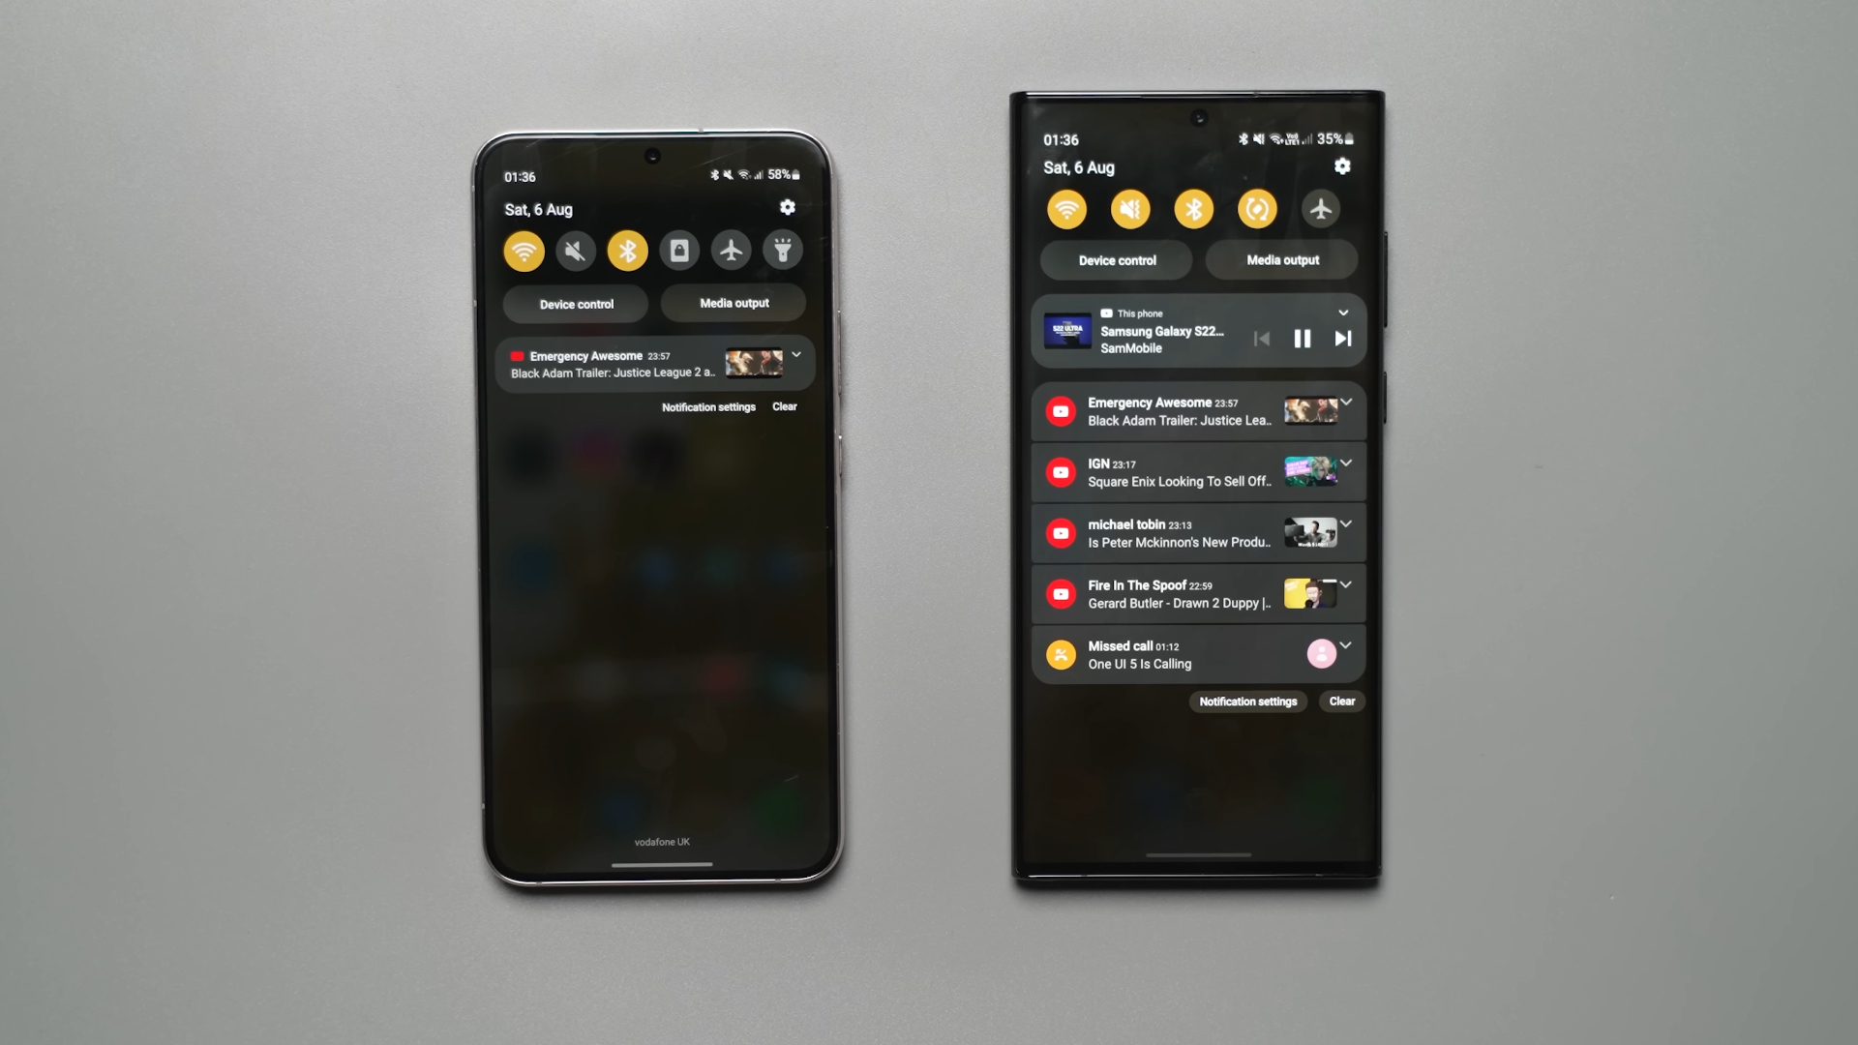
Task: Clear all notifications on right phone
Action: [x=1341, y=701]
